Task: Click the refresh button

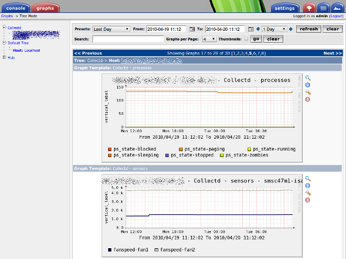Action: 309,29
